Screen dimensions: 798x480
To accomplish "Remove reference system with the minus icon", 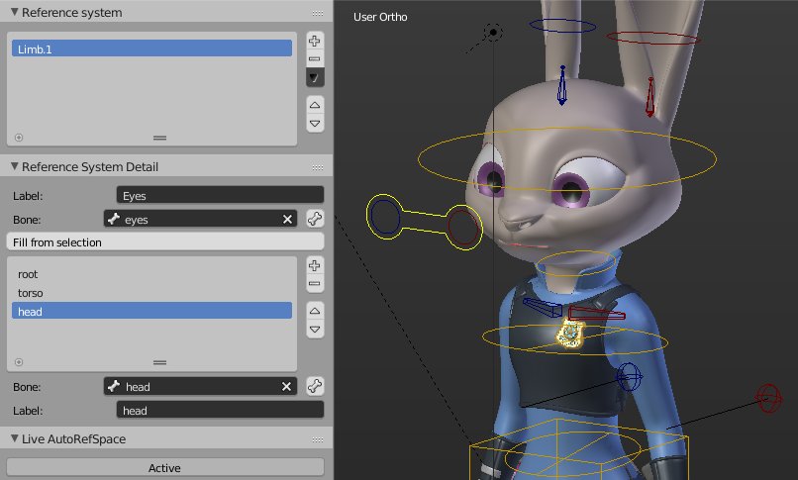I will pyautogui.click(x=315, y=58).
